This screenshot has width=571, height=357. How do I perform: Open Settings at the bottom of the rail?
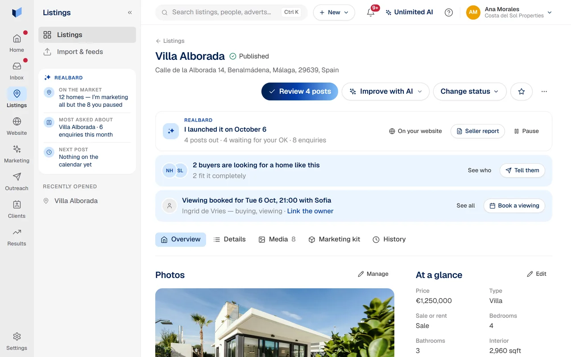(17, 341)
